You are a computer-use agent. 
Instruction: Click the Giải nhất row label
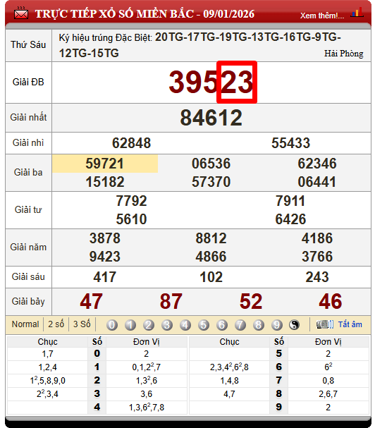click(28, 117)
